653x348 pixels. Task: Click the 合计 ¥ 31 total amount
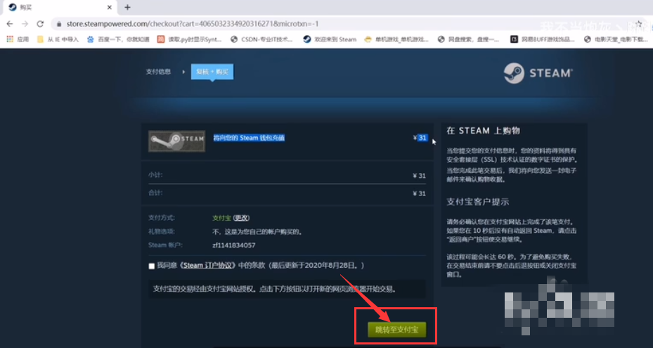click(420, 194)
